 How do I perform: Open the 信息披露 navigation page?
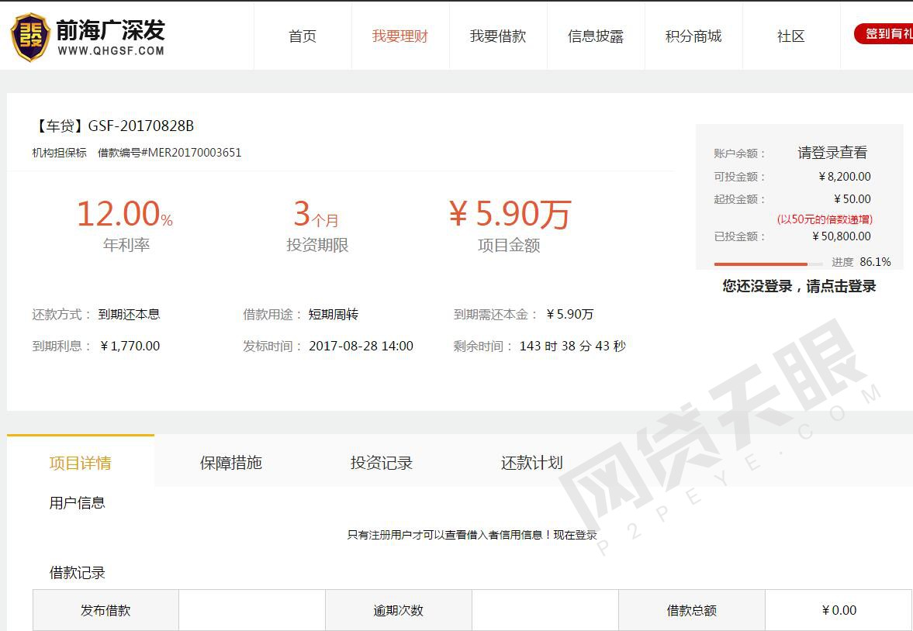pos(596,36)
